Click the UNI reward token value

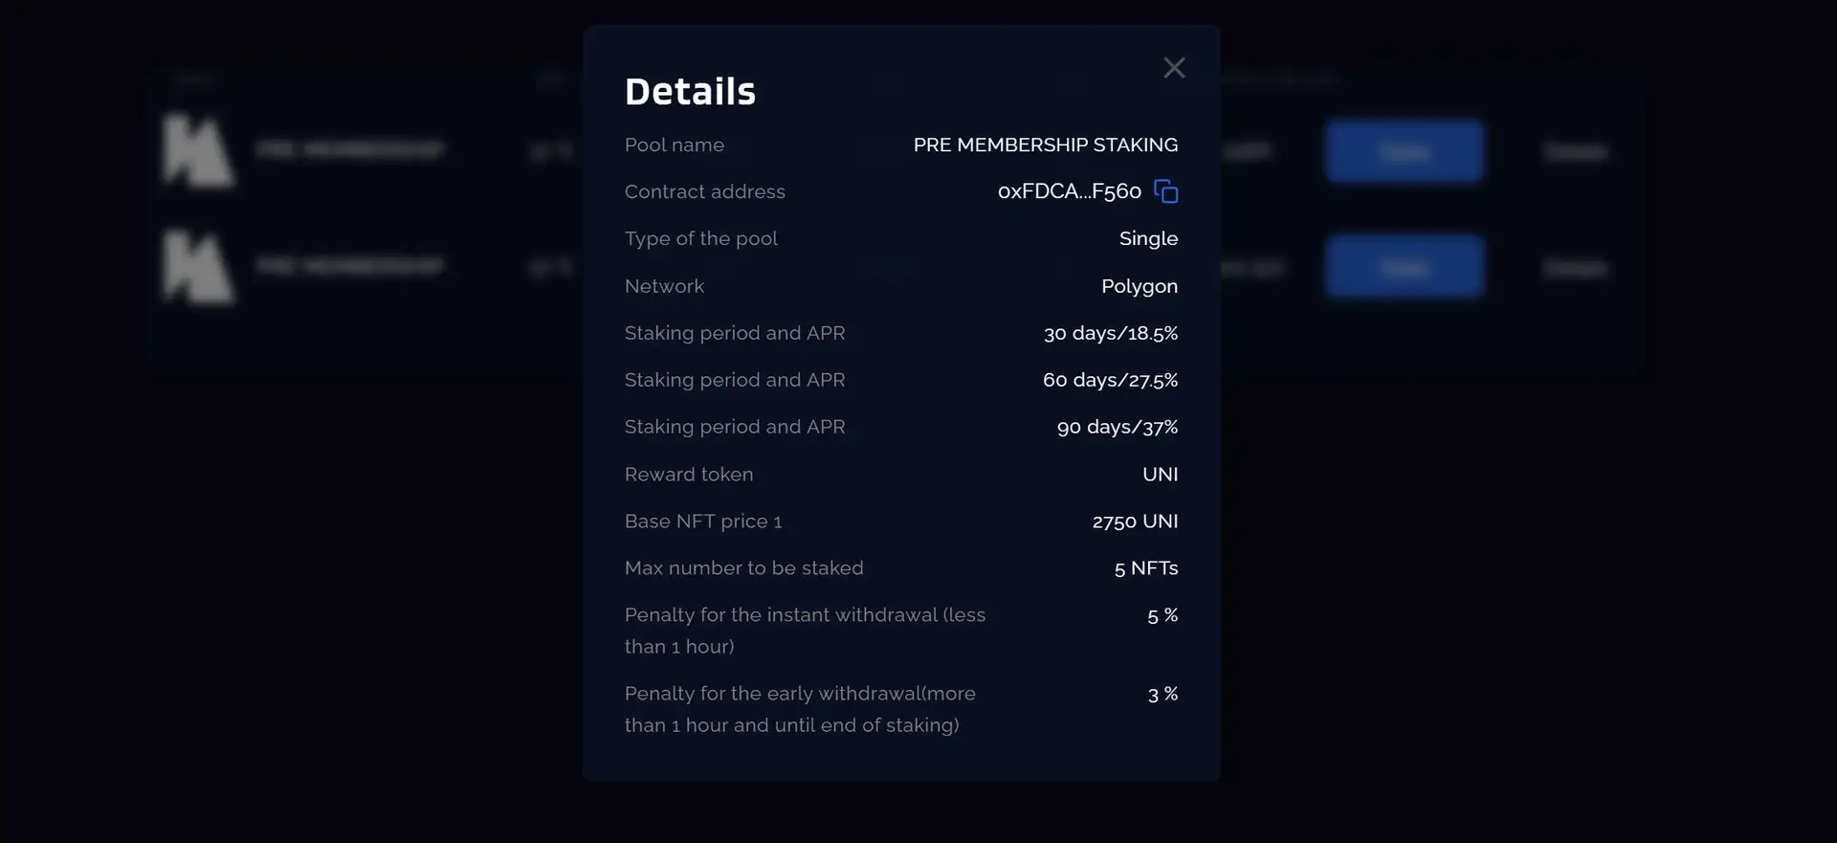[1160, 475]
